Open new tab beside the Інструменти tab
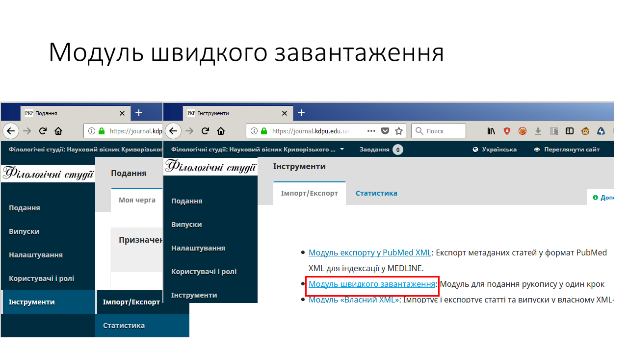 point(301,113)
